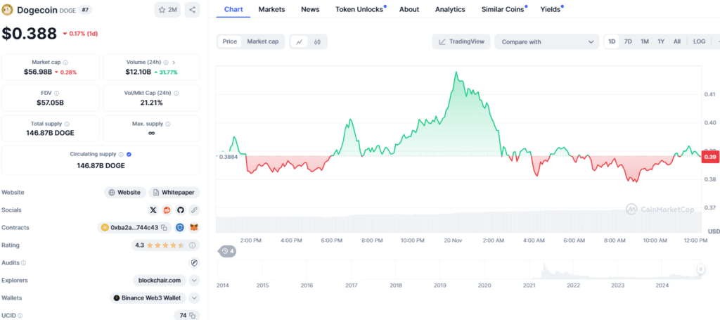Open the chain link social icon
Screen dimensions: 720x320
point(194,210)
